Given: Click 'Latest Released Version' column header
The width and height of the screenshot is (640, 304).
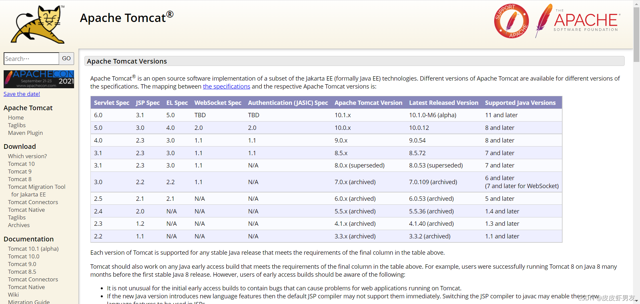Looking at the screenshot, I should (443, 103).
